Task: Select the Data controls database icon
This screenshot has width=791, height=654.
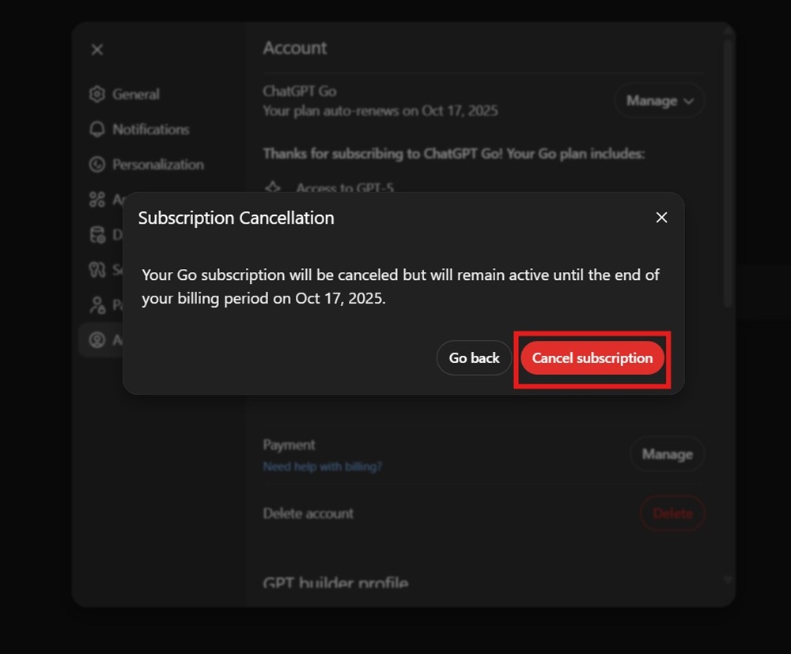Action: click(97, 235)
